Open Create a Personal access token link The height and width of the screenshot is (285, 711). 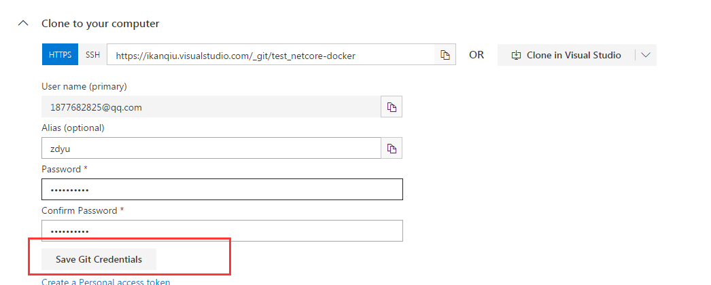tap(105, 282)
